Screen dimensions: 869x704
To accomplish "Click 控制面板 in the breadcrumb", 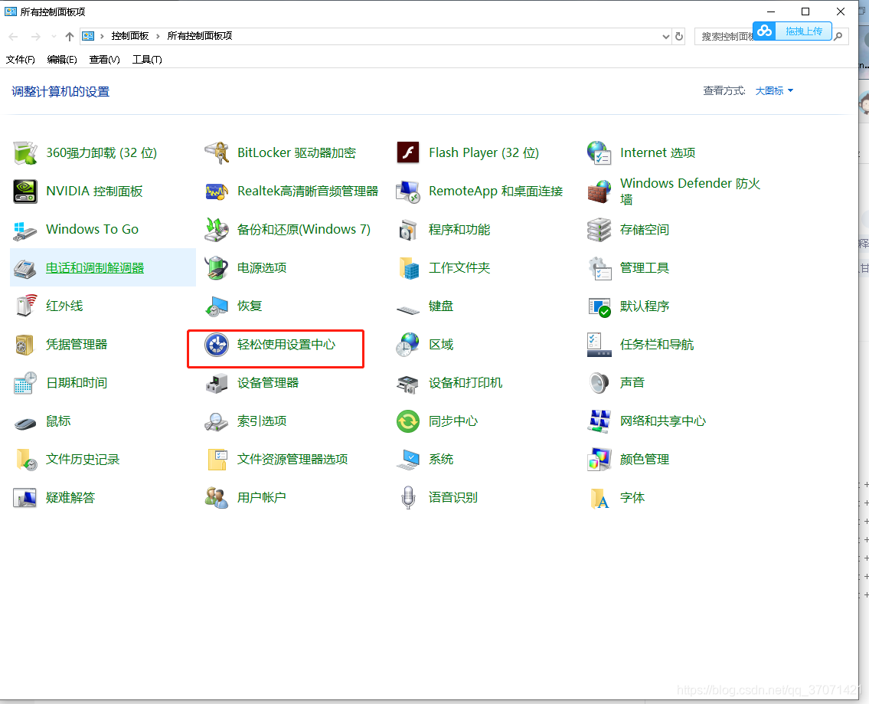I will click(x=130, y=36).
